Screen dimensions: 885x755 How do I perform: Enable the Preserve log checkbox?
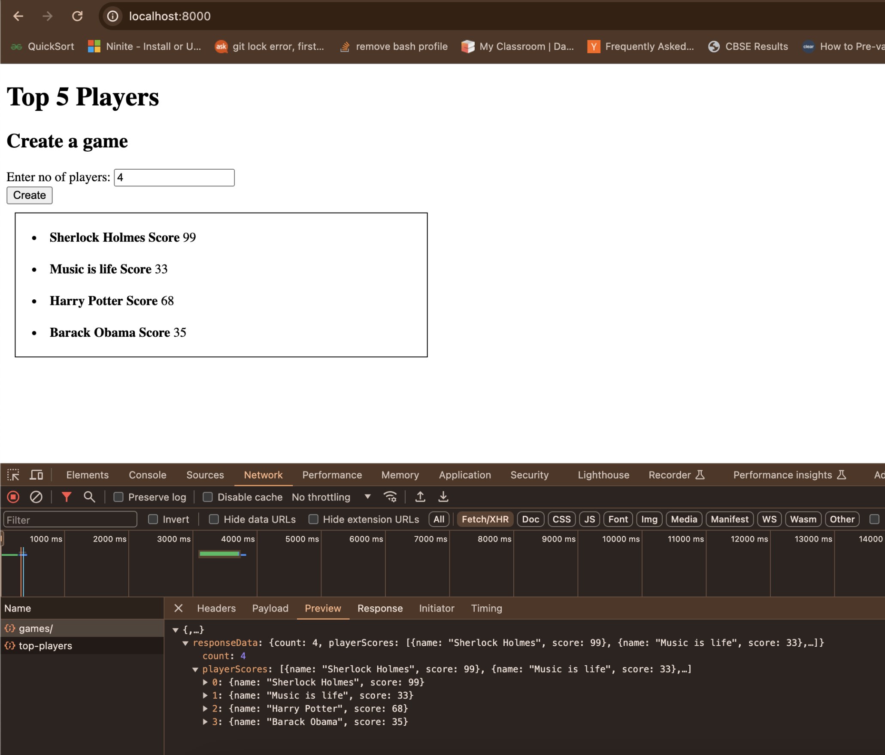(x=118, y=497)
